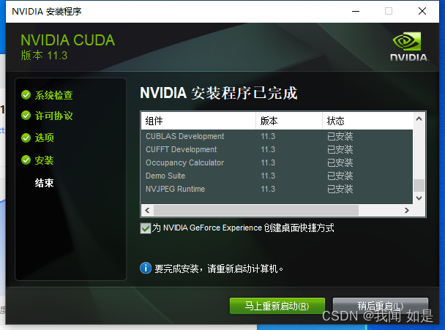Click the green checkmark beside 选项
Viewport: 445px width, 330px height.
coord(26,138)
